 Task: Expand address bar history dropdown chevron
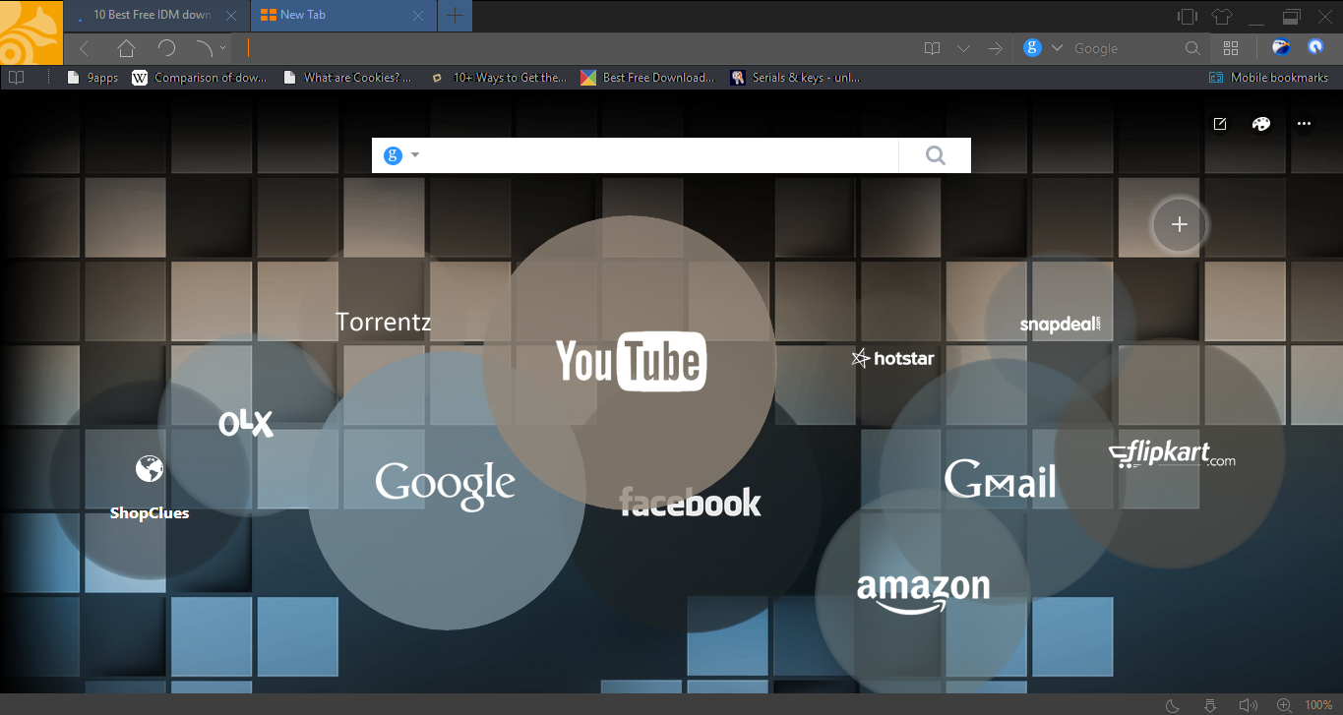[964, 48]
